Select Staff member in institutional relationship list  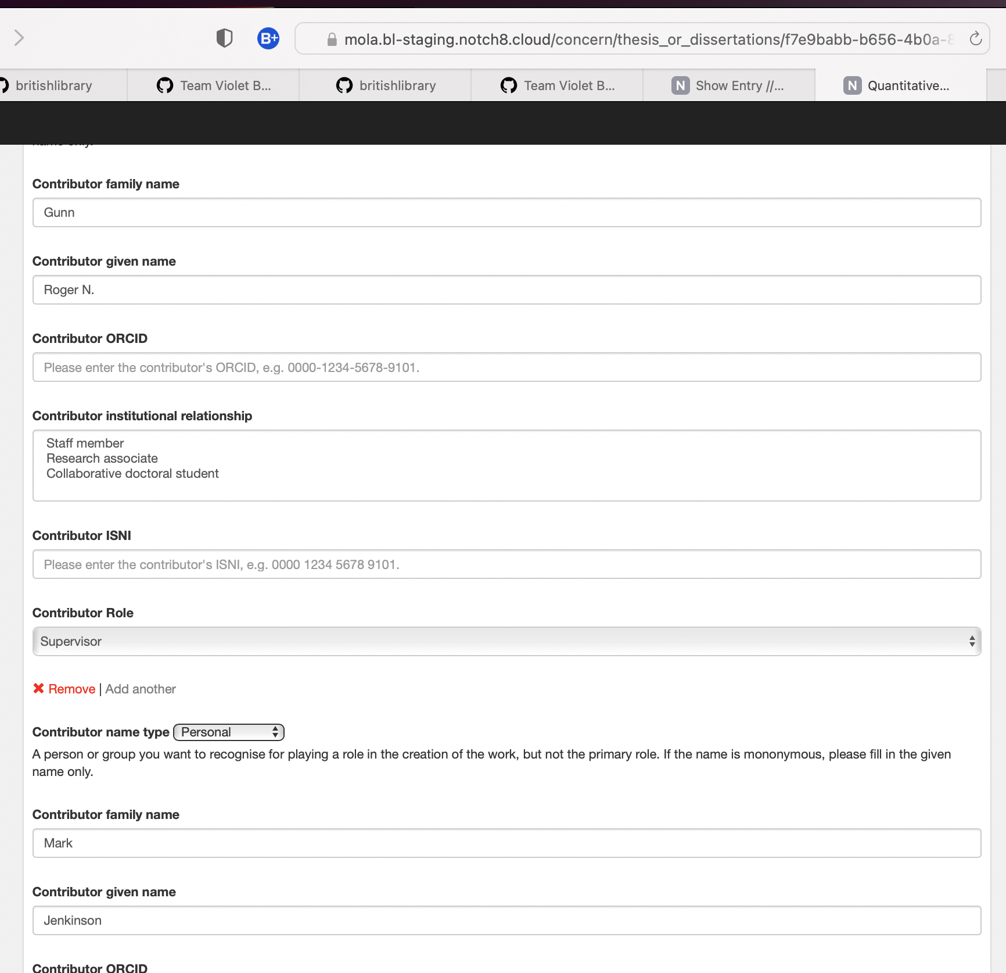pos(85,443)
